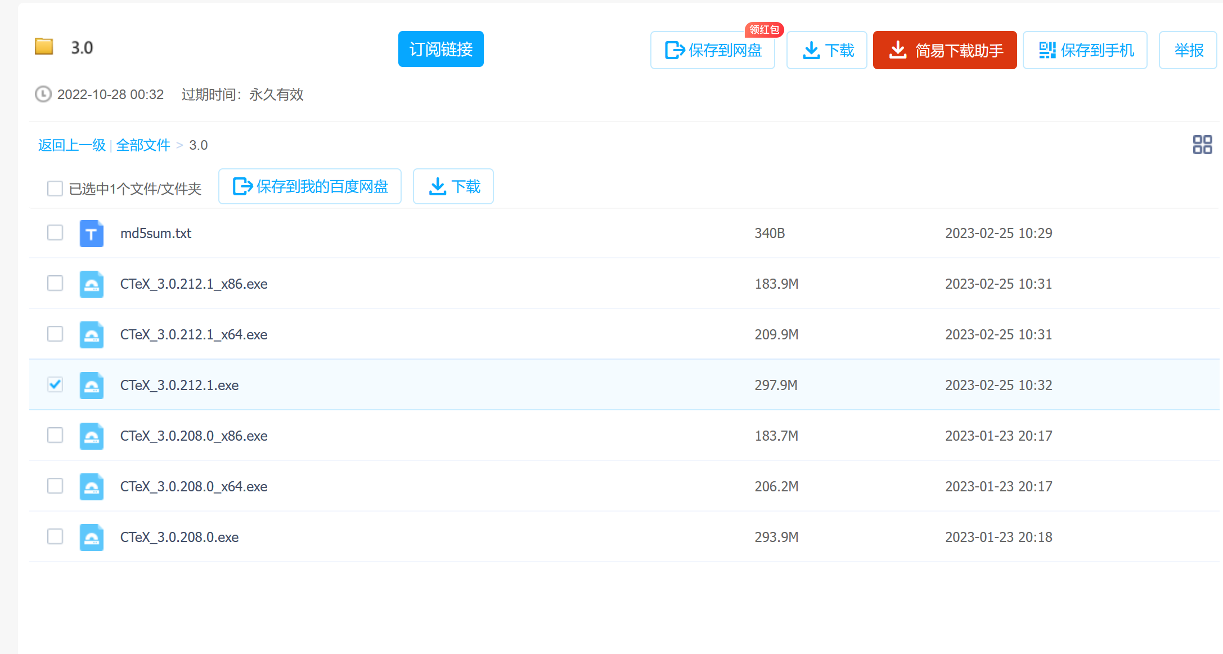Click the 2022-10-28 00:32 share timestamp
Screen dimensions: 1223x654
[110, 94]
